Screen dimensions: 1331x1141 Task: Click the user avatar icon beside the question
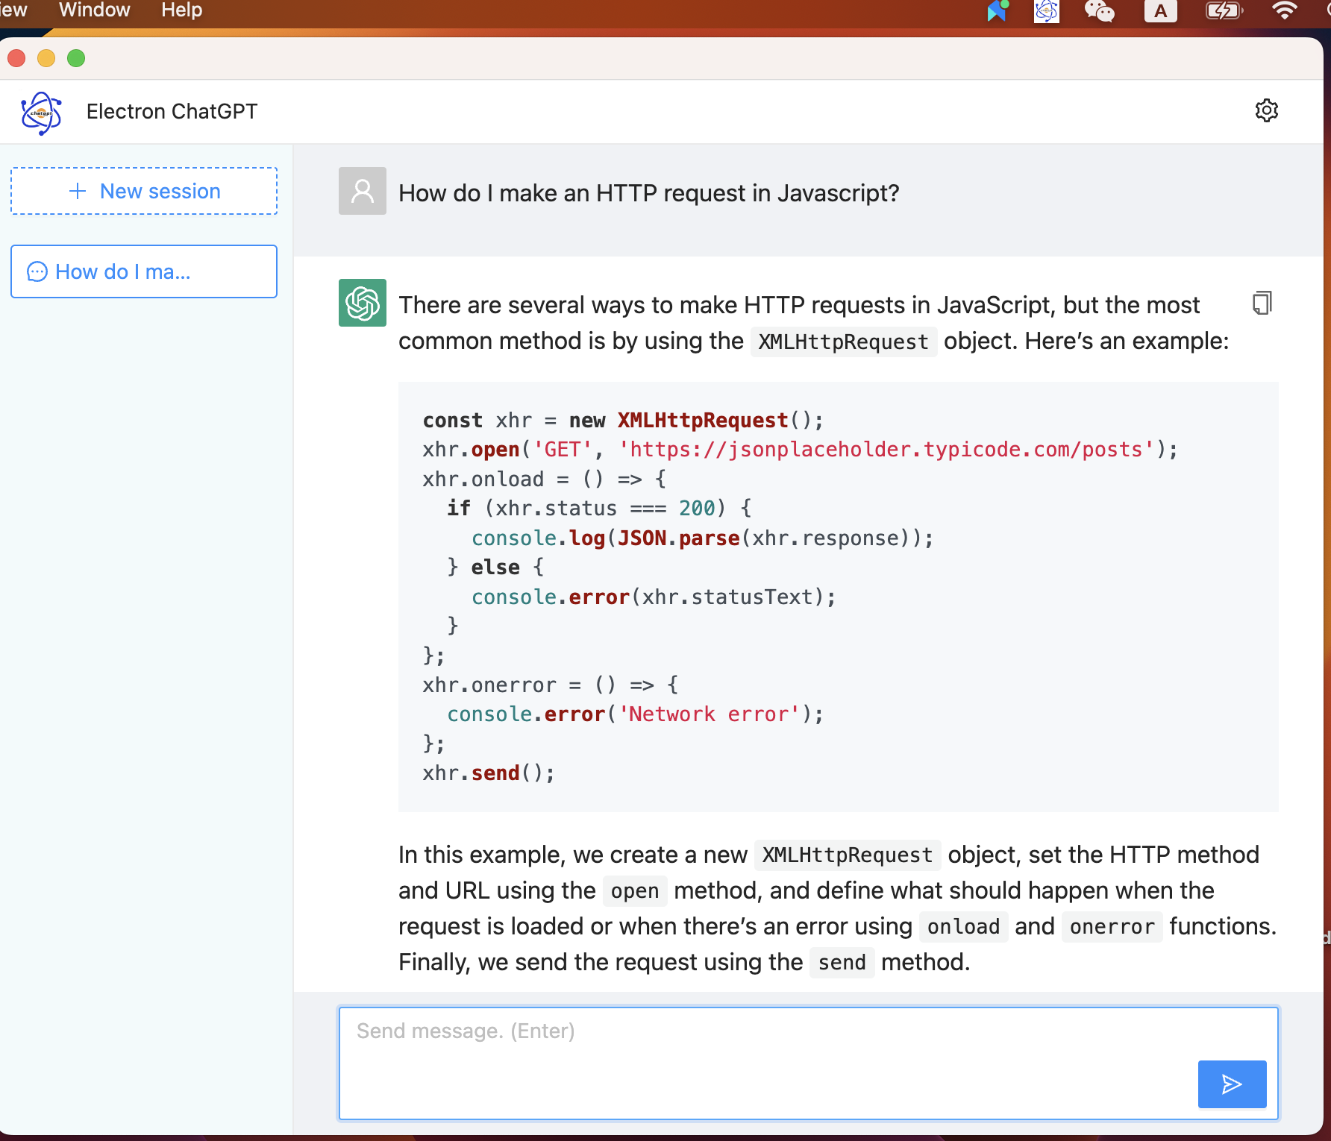click(x=363, y=191)
